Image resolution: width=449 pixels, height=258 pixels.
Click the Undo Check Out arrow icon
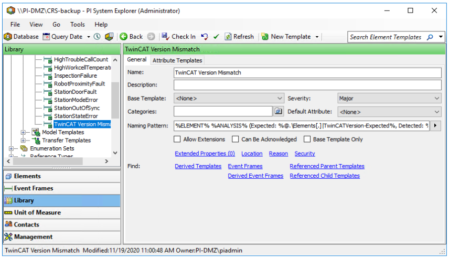(205, 37)
